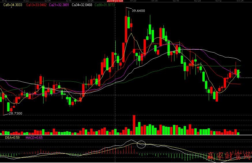Click the white Ca34=32.0468 label
The height and width of the screenshot is (163, 252).
82,5
